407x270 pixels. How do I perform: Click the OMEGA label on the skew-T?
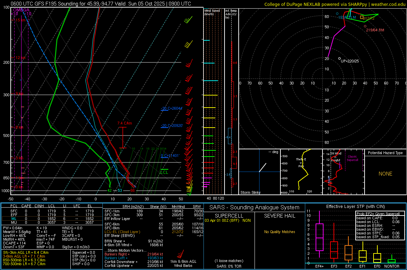[21, 10]
